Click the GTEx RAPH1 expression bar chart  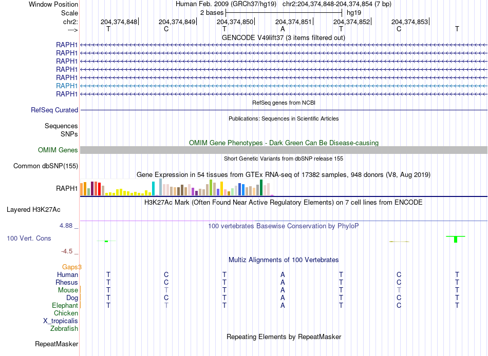pyautogui.click(x=177, y=187)
